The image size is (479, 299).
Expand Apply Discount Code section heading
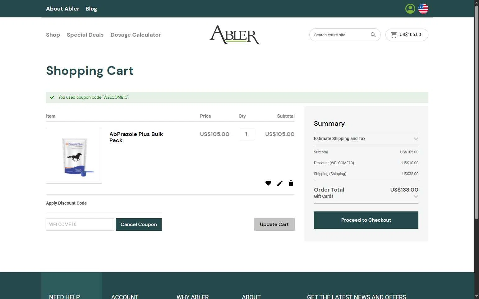(66, 203)
